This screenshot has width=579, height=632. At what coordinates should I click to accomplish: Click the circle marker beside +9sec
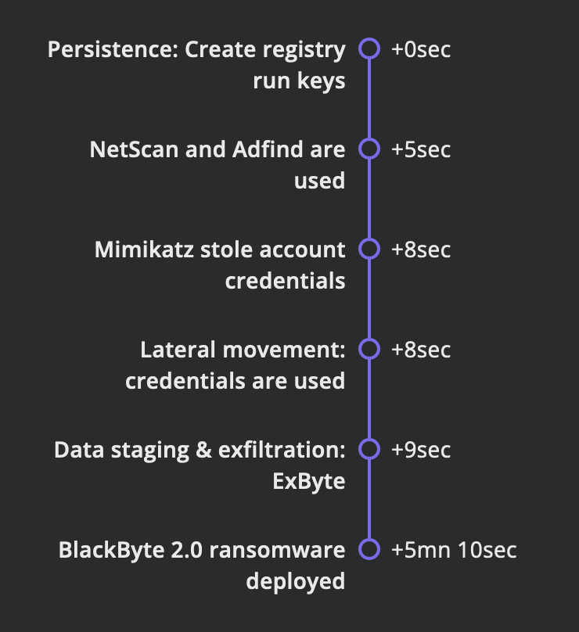coord(369,449)
